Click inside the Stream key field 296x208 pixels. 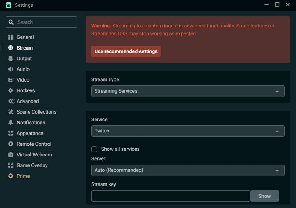(170, 196)
